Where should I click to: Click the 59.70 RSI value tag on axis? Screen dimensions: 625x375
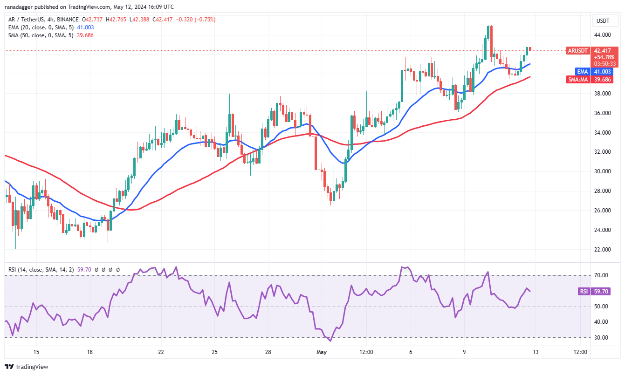pyautogui.click(x=600, y=292)
